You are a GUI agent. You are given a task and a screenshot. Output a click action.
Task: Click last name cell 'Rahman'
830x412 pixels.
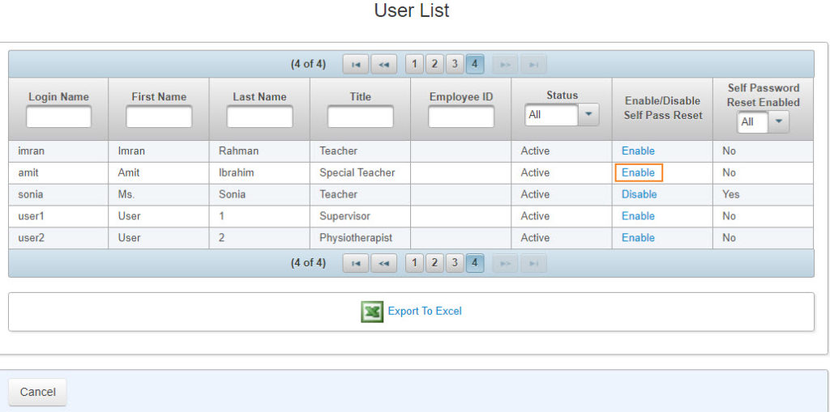239,151
